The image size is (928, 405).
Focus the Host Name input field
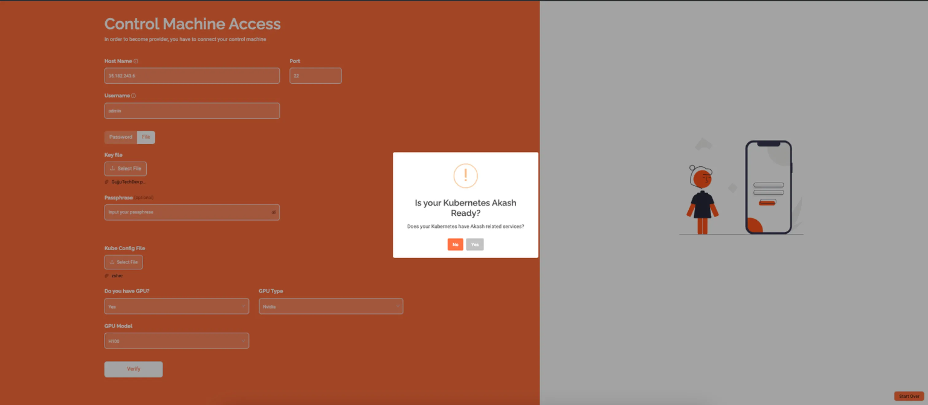[x=192, y=76]
